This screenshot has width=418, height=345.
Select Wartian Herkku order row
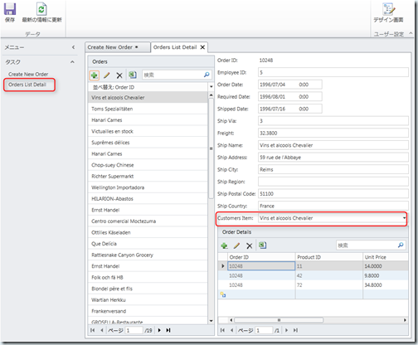point(148,300)
